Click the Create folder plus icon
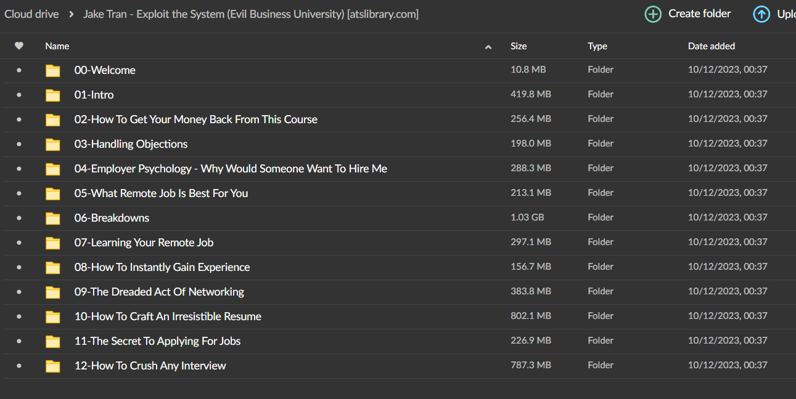 (653, 14)
